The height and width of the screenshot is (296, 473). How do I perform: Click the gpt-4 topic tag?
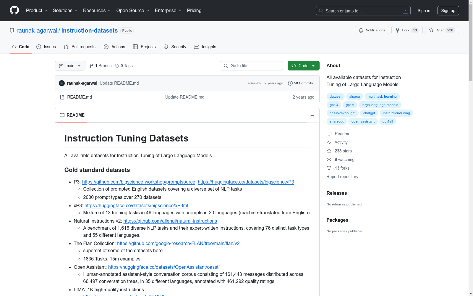pos(350,105)
